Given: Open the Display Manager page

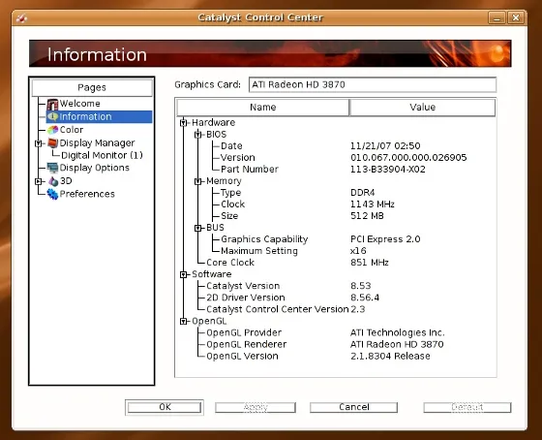Looking at the screenshot, I should (97, 143).
